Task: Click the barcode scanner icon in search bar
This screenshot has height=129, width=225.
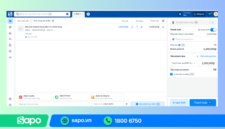Action: [x=67, y=14]
